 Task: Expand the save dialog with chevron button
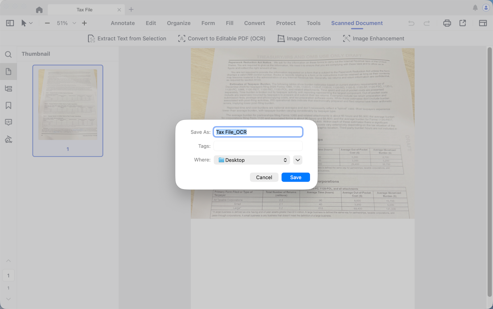click(x=298, y=160)
